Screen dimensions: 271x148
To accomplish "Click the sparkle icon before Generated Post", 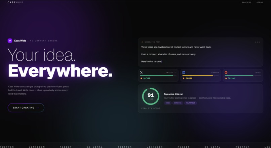I will 142,42.
